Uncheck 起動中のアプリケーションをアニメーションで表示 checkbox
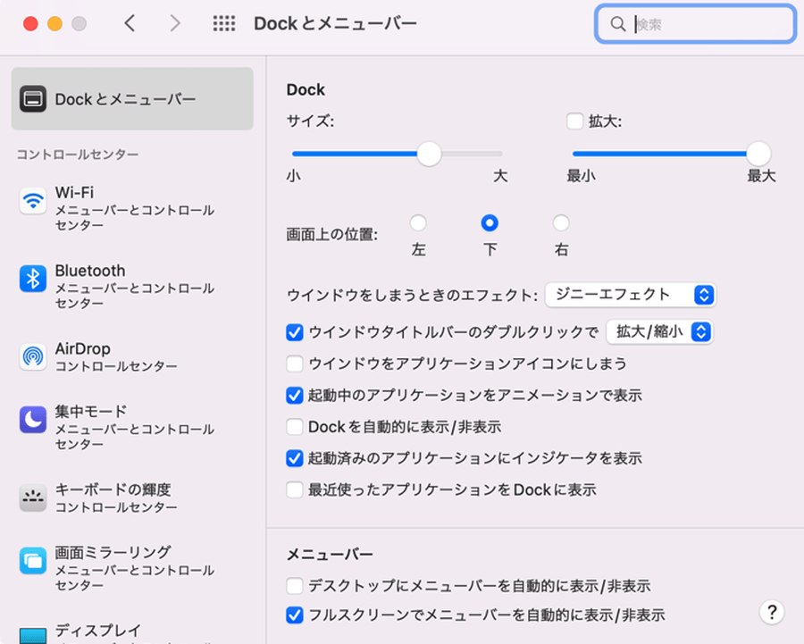 [294, 396]
